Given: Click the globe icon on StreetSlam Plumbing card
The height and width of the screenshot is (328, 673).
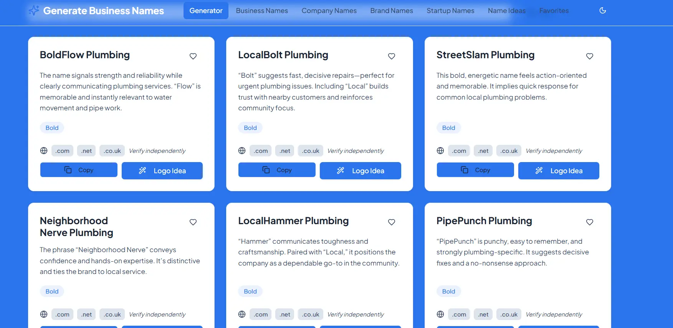Looking at the screenshot, I should coord(440,151).
